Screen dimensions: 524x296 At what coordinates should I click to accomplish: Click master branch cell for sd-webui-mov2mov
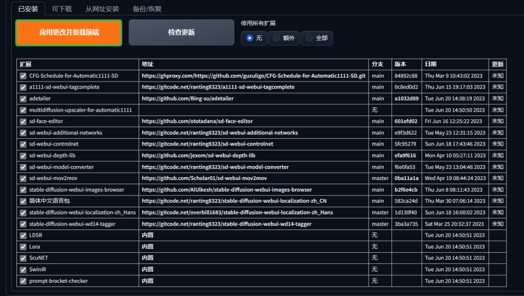[380, 178]
